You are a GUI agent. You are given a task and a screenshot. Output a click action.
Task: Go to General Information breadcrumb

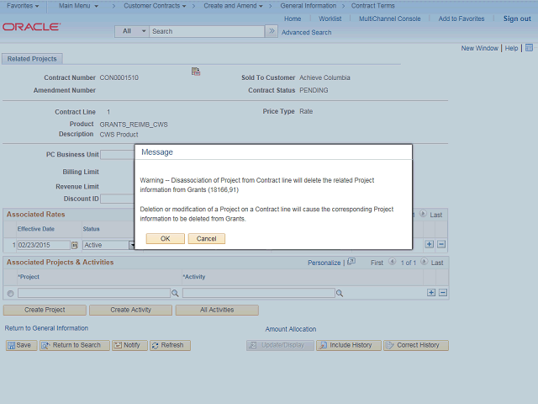tap(309, 6)
